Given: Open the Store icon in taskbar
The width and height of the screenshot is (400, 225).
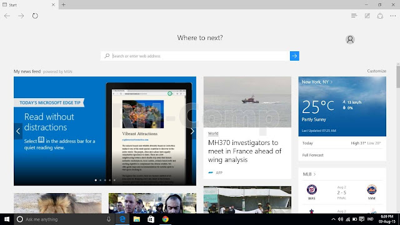Looking at the screenshot, I should pos(151,219).
